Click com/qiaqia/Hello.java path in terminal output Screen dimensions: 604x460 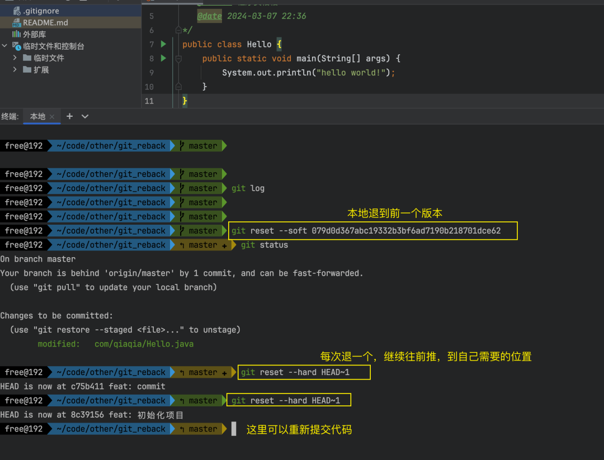pyautogui.click(x=144, y=344)
